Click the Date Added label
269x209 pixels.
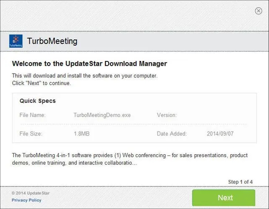click(x=172, y=134)
